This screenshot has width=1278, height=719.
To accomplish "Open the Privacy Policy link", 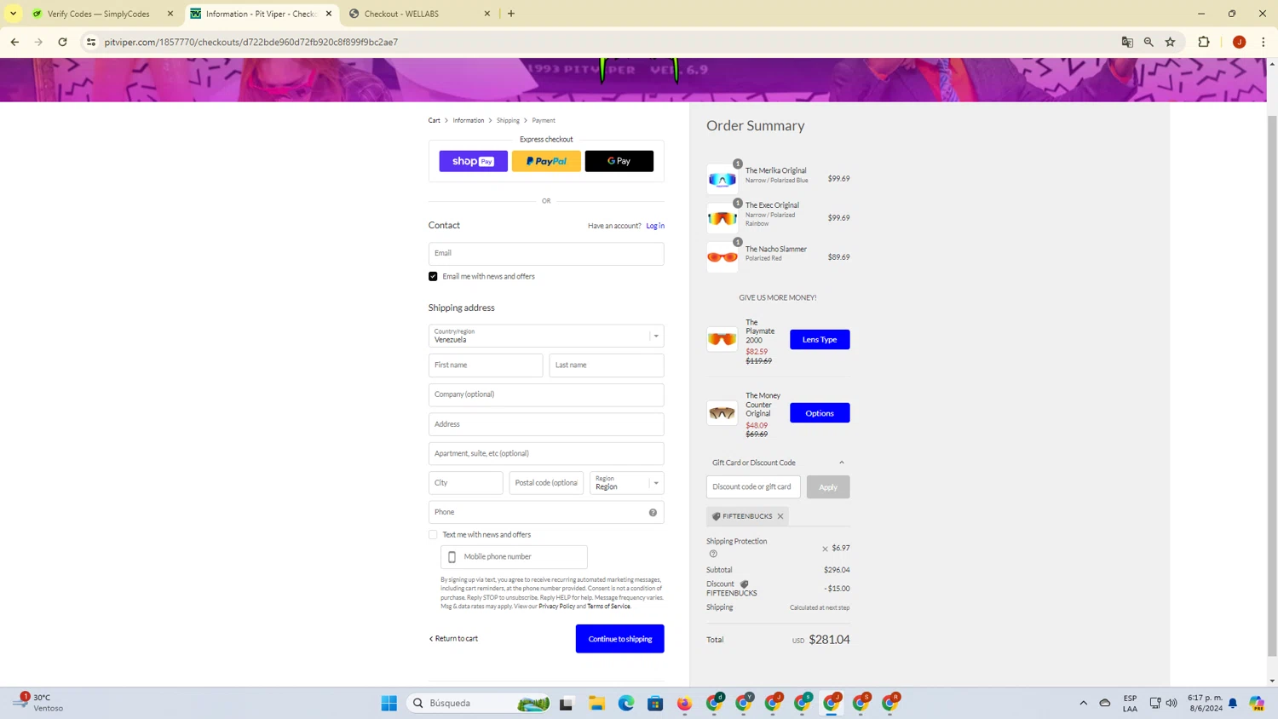I will tap(556, 607).
